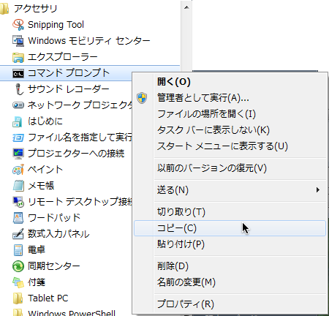The height and width of the screenshot is (316, 329).
Task: Click the ペイント palette icon
Action: pyautogui.click(x=18, y=170)
